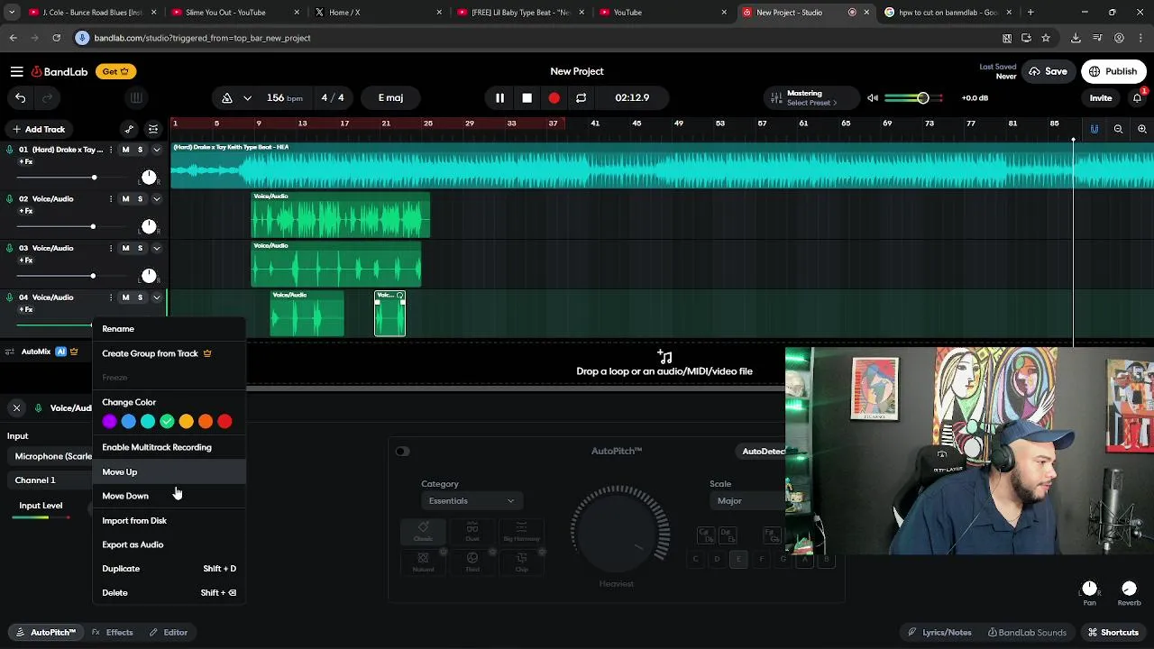Choose Move Down menu item

point(169,496)
